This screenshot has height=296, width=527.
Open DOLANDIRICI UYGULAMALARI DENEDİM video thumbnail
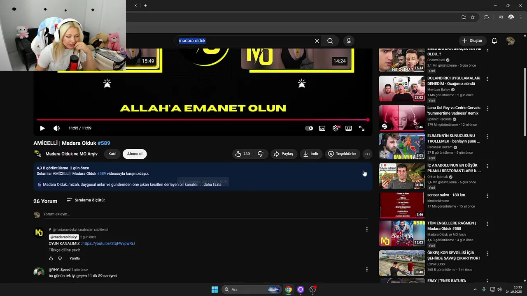click(402, 88)
